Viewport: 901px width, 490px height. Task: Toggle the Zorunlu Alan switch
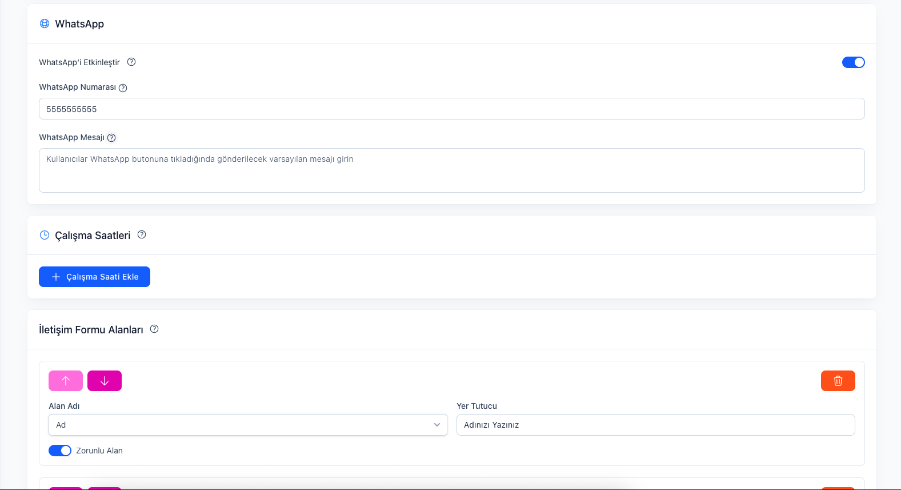click(x=60, y=451)
